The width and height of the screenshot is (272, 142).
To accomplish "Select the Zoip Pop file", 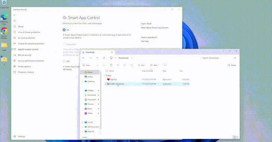I will click(147, 80).
